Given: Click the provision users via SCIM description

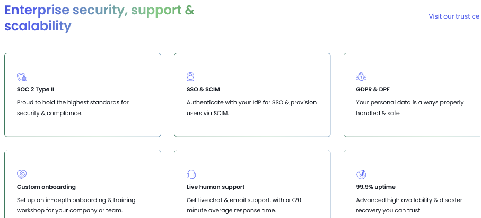Looking at the screenshot, I should [x=251, y=108].
